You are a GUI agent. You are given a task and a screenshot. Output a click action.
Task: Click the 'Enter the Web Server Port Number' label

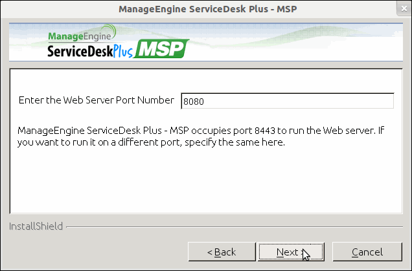coord(96,100)
